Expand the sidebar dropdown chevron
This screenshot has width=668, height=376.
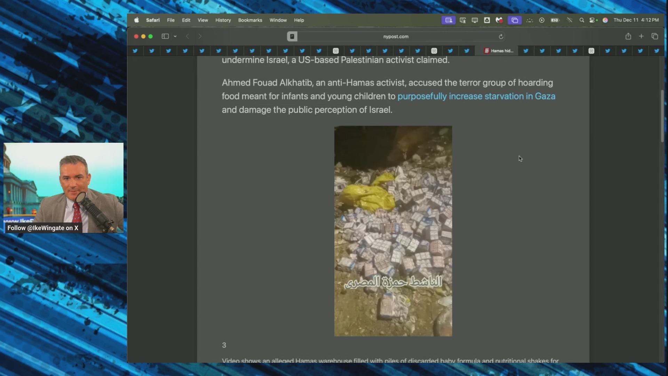tap(175, 36)
